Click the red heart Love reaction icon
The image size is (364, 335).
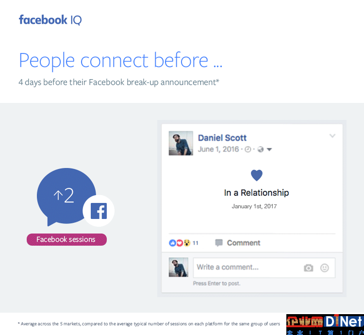180,243
